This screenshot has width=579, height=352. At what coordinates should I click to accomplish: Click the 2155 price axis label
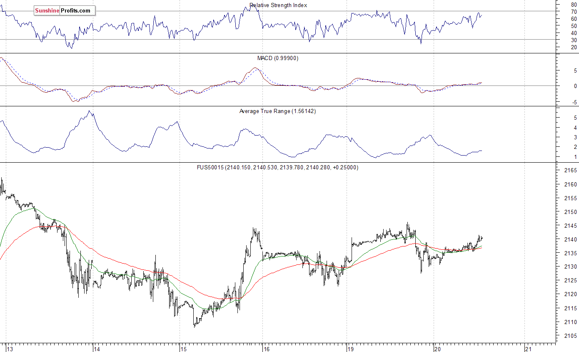coord(570,198)
